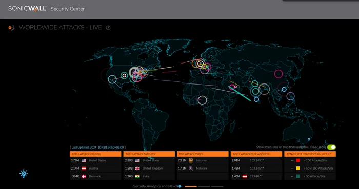Click the Top 3 Attacker IP Address header
This screenshot has height=189, width=359.
click(x=256, y=154)
